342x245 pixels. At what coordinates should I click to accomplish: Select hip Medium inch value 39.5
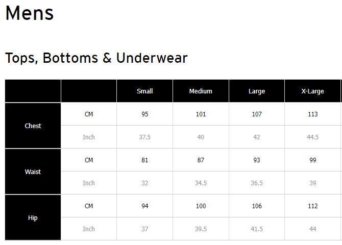[x=201, y=229]
